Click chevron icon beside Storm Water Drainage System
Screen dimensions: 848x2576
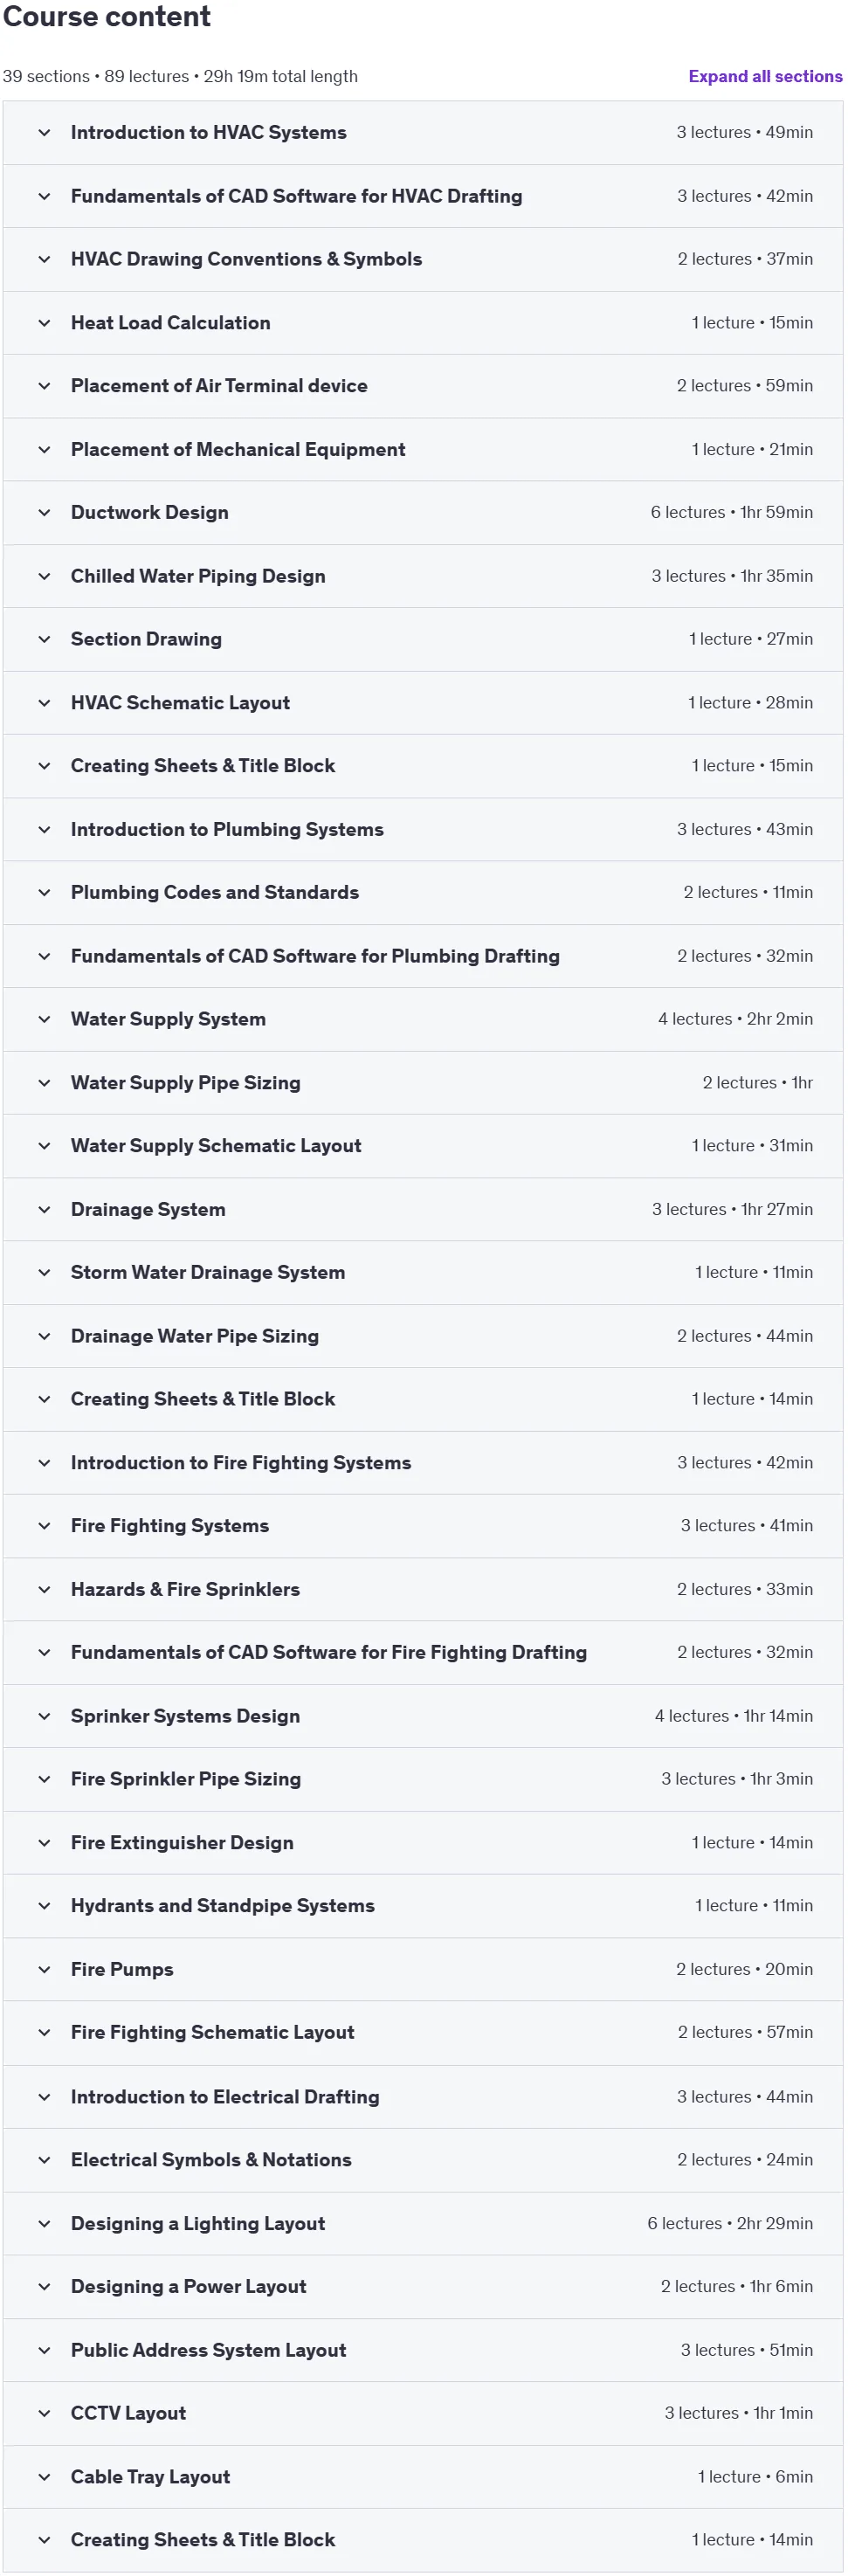coord(44,1272)
